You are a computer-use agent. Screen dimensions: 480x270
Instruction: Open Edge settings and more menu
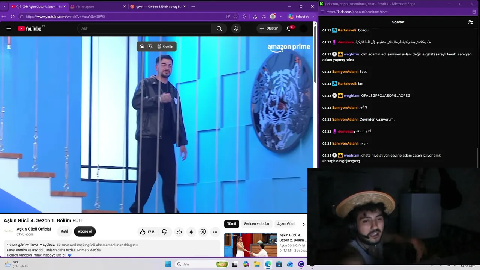point(282,16)
